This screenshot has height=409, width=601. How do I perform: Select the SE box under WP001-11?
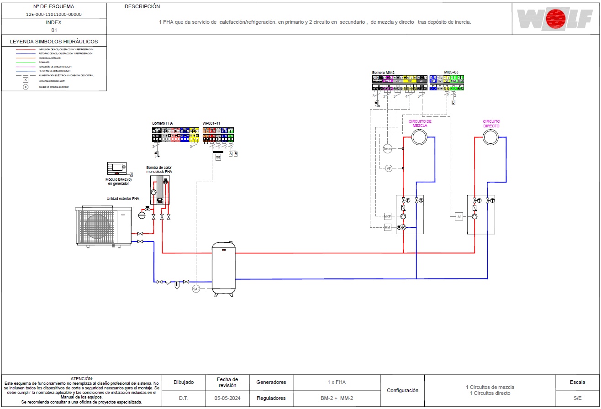point(218,157)
